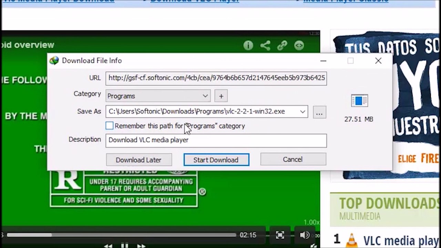Click the 1.00x playback speed label
The width and height of the screenshot is (441, 248).
(311, 223)
